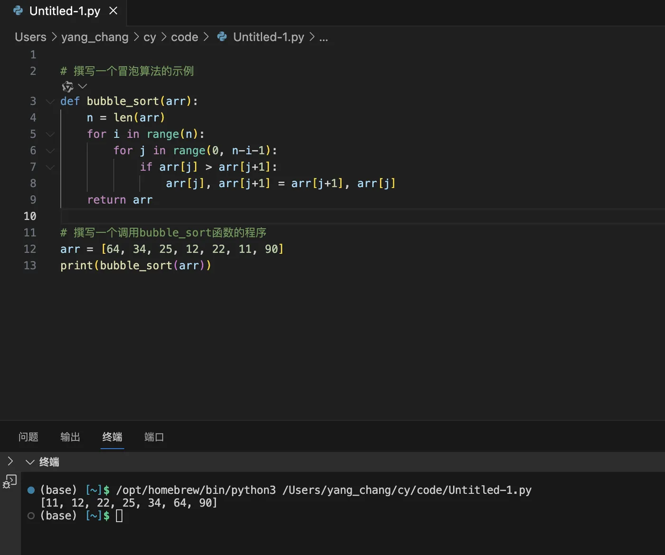Click the right-pointing chevron left of 终端 header
Screen dimensions: 665x555
pos(10,461)
